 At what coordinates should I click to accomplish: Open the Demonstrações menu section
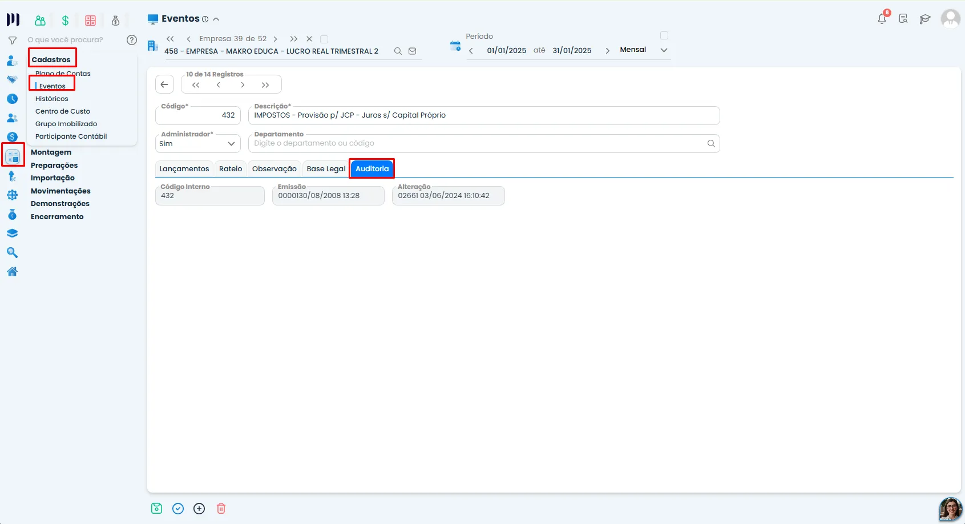(x=60, y=204)
